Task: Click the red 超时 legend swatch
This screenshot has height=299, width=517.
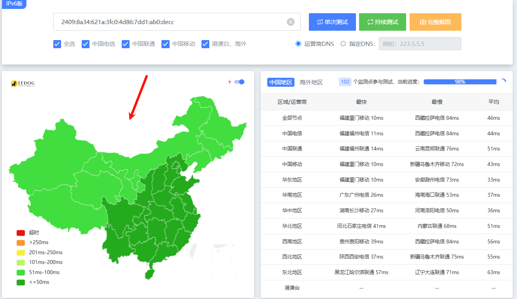Action: coord(21,233)
